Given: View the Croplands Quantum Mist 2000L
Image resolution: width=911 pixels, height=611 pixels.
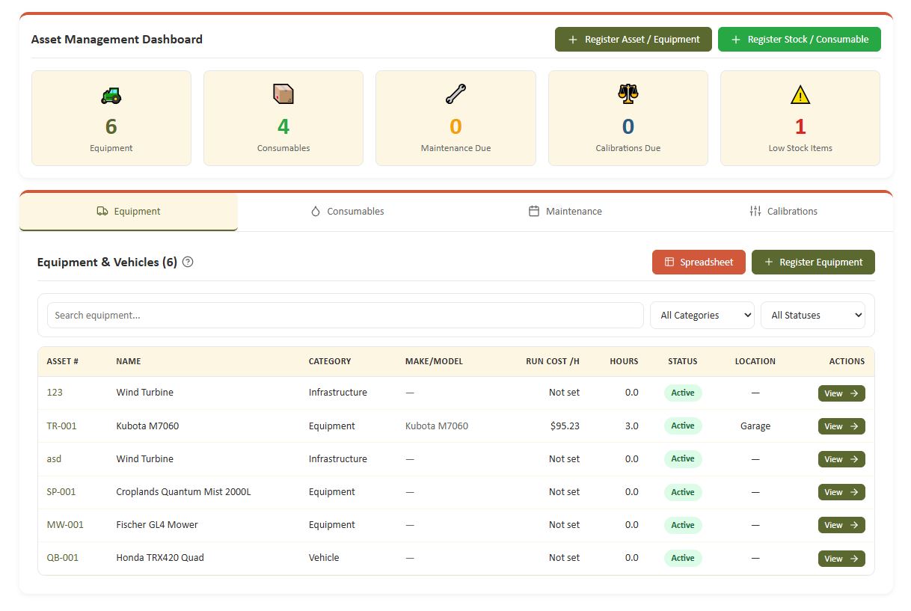Looking at the screenshot, I should tap(841, 492).
